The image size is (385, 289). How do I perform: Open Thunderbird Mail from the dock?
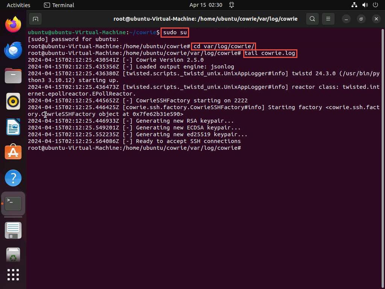[x=13, y=50]
